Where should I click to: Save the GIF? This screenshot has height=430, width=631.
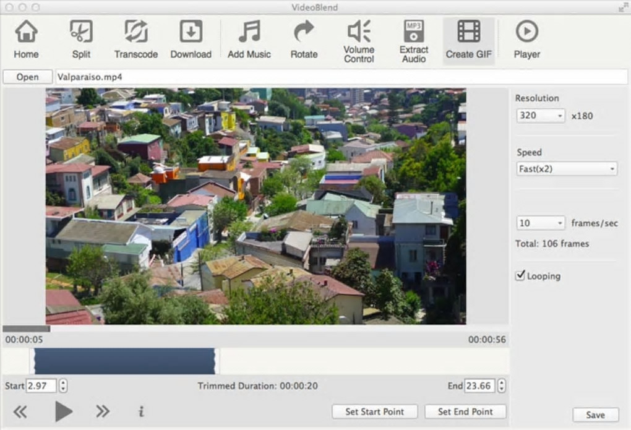coord(595,415)
